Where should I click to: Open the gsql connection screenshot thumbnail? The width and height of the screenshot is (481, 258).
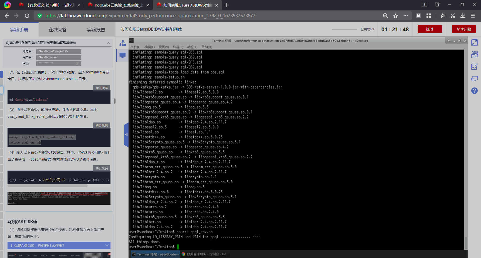pos(59,198)
